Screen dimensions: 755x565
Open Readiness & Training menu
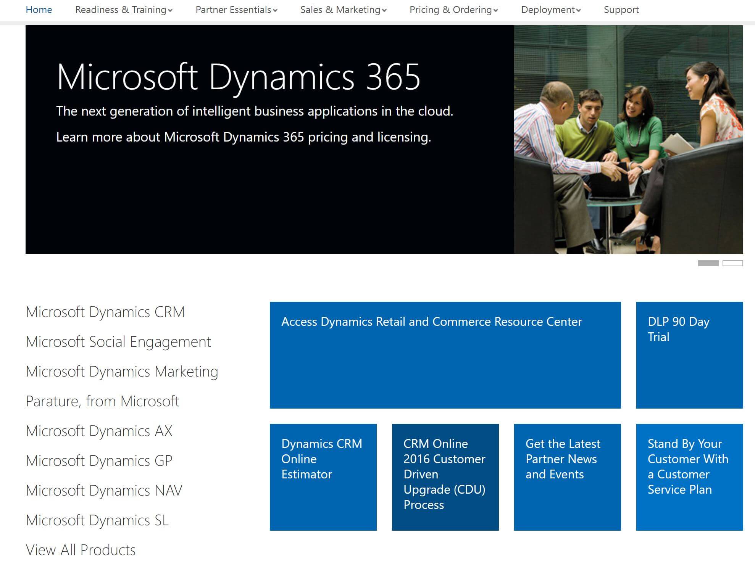tap(124, 10)
